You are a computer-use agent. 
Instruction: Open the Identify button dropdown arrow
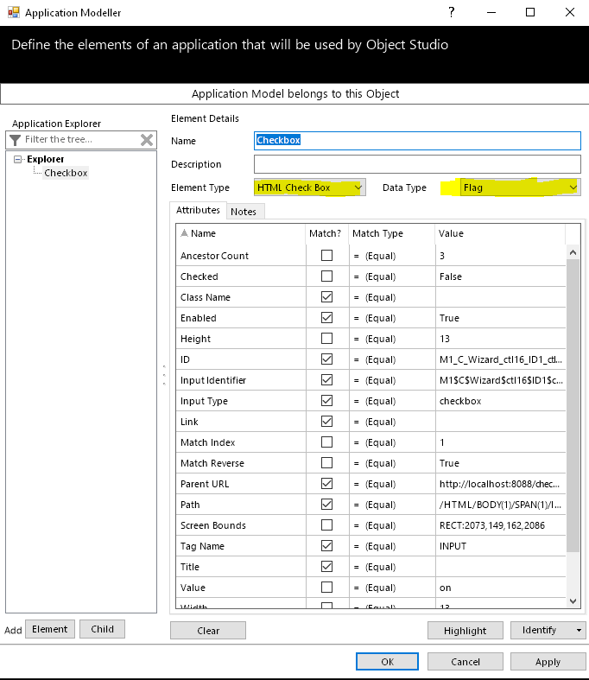(x=579, y=630)
